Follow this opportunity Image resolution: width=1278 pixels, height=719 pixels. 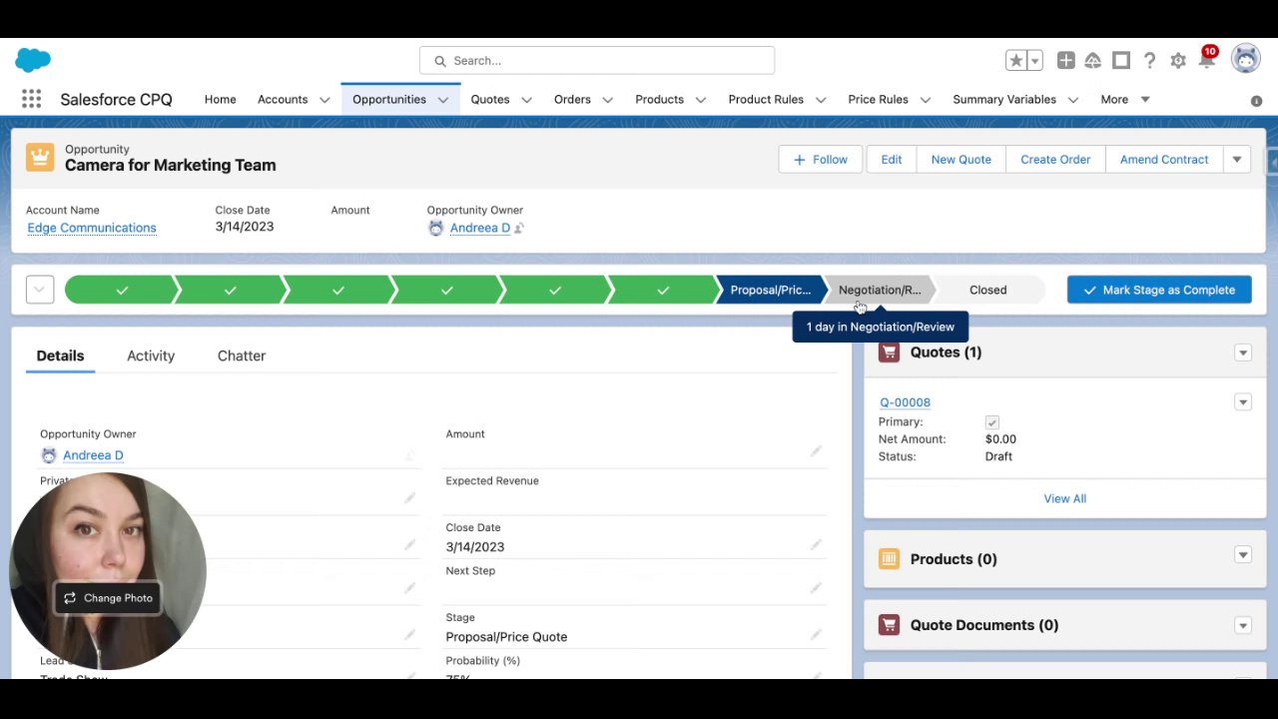(x=821, y=160)
